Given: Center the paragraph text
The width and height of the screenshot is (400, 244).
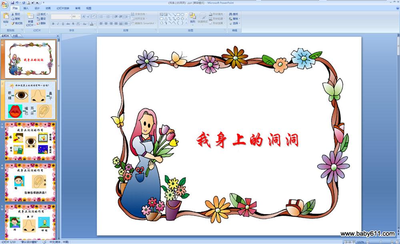Looking at the screenshot, I should pos(106,24).
